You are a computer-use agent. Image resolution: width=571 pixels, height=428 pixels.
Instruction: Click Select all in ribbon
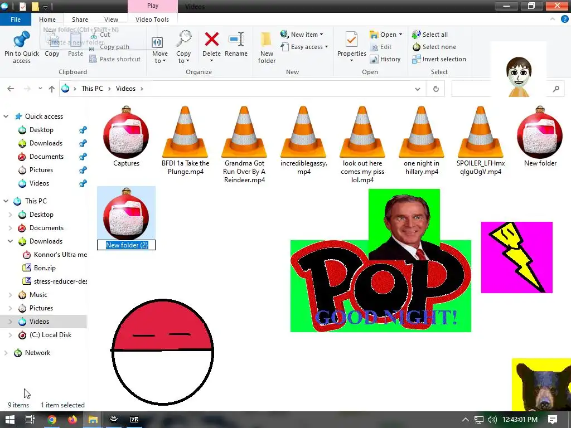(x=430, y=35)
